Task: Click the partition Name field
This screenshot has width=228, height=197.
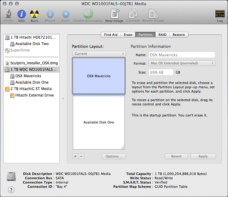Action: [x=182, y=55]
